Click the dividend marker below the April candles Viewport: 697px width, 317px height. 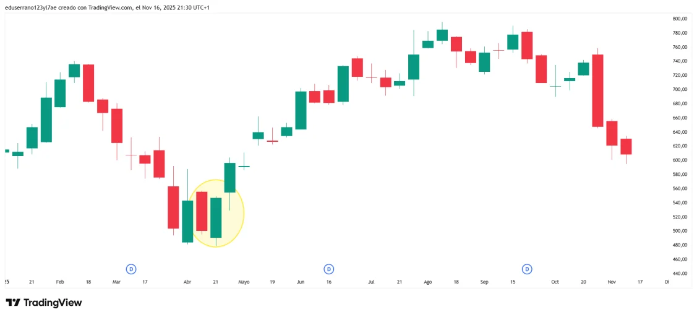click(x=131, y=269)
